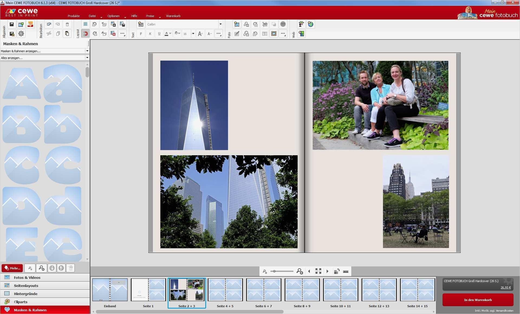Select the 'Seite 4 + 5' thumbnail
This screenshot has height=314, width=520.
pos(225,290)
